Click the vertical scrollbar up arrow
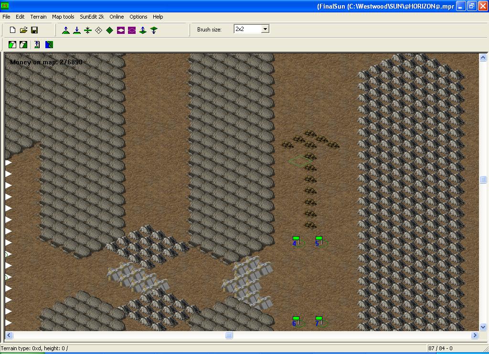 [483, 57]
